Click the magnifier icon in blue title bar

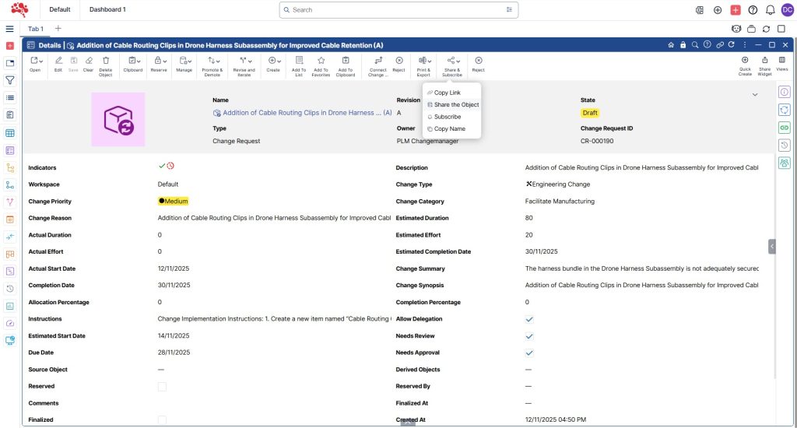coord(695,44)
